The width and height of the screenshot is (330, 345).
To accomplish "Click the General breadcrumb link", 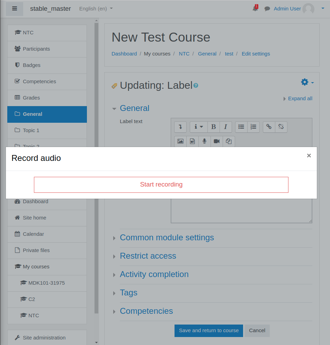I will click(x=207, y=54).
